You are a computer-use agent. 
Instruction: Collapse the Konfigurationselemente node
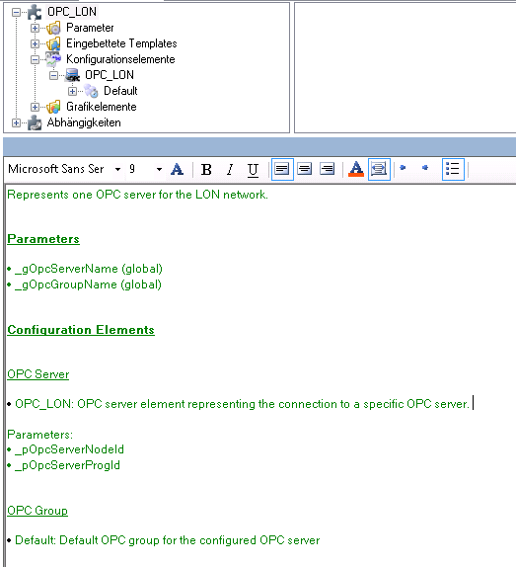[x=35, y=59]
